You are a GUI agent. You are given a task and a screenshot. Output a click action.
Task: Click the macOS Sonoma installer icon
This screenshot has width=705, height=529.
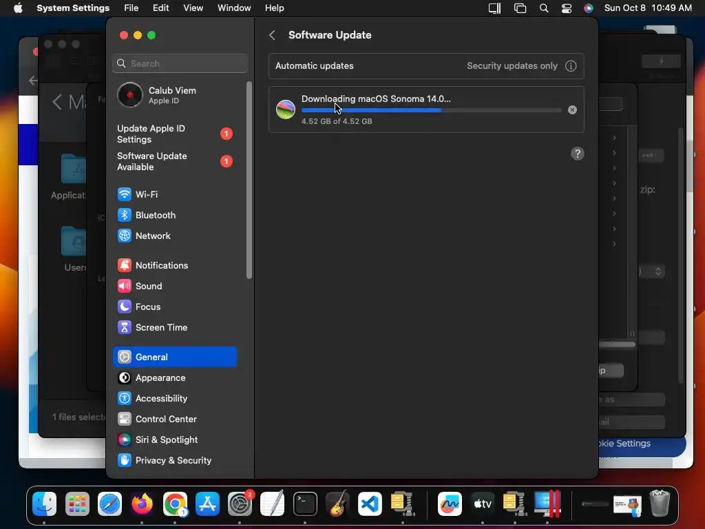pos(286,110)
